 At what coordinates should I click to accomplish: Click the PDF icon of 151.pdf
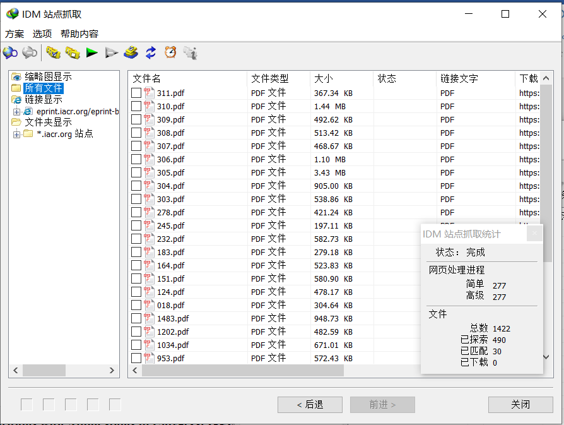point(149,278)
